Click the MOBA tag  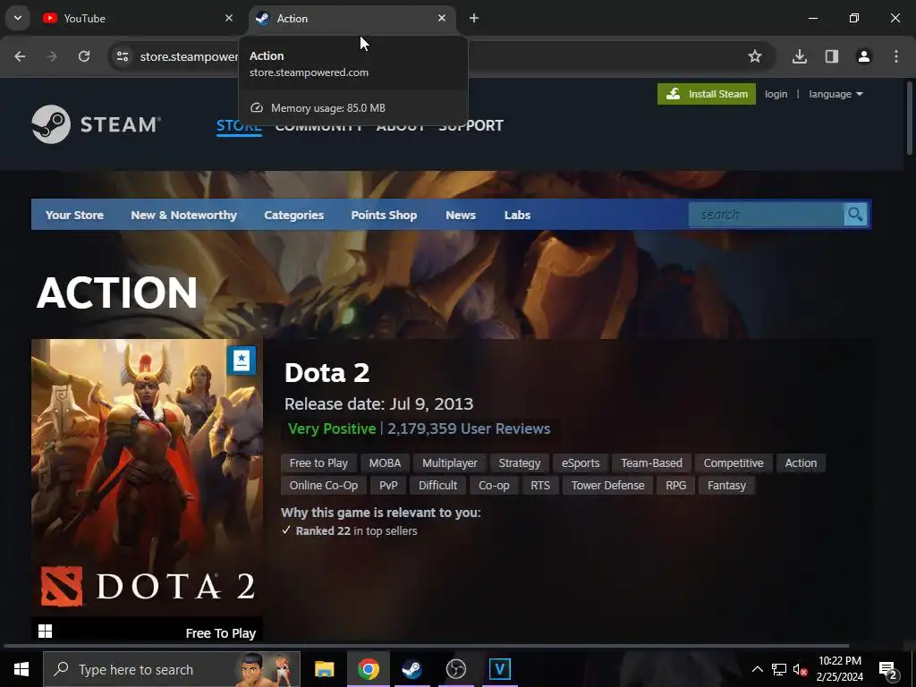coord(385,463)
